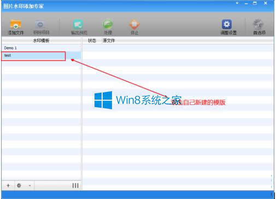Add a new watermark template with plus button
The height and width of the screenshot is (199, 276).
[8, 185]
